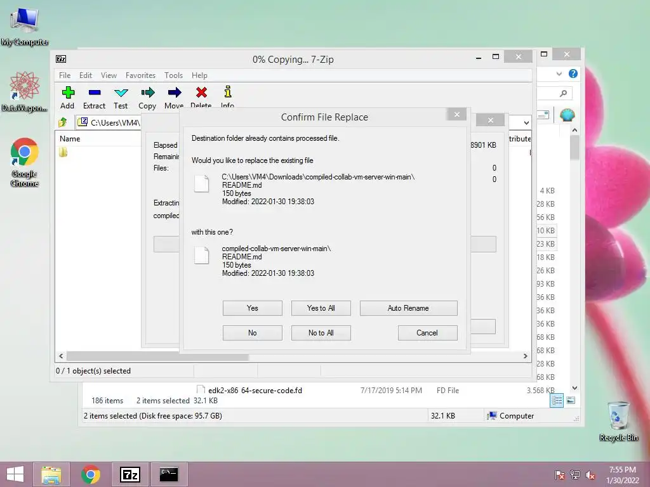Open the View menu in 7-Zip
Screen dimensions: 650x487
(x=109, y=75)
